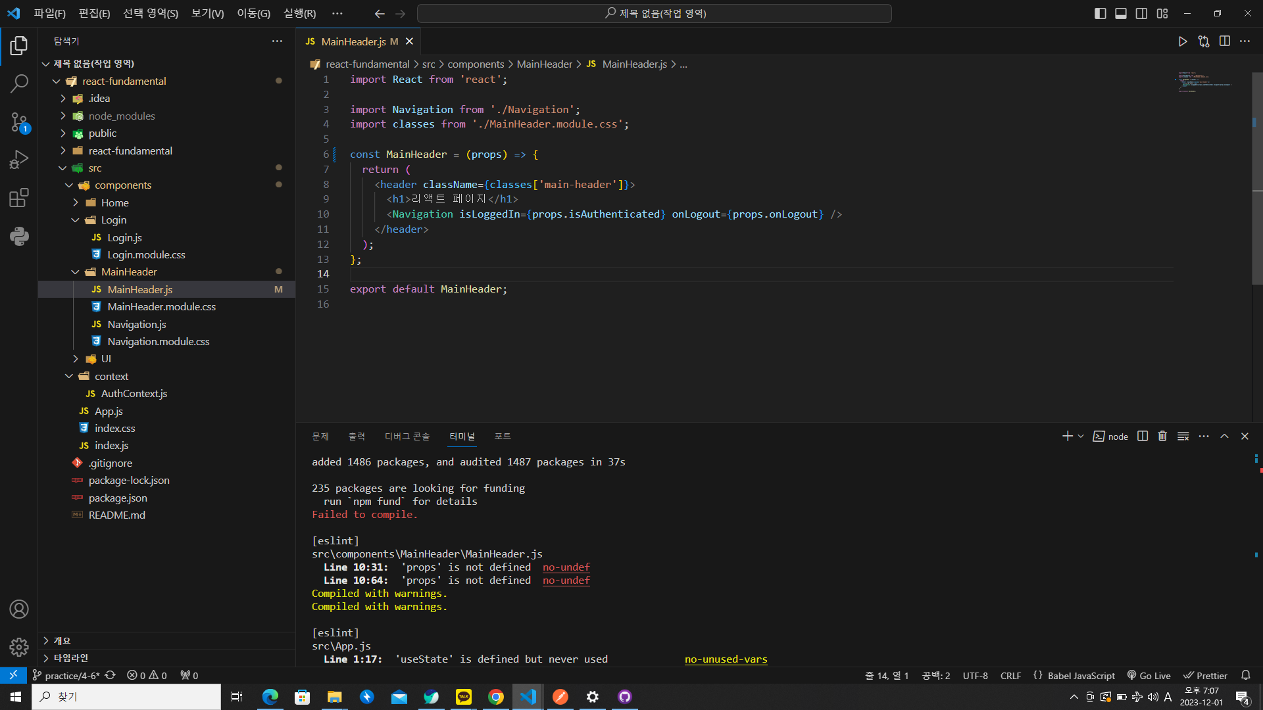
Task: Toggle the secondary side bar visibility
Action: tap(1141, 13)
